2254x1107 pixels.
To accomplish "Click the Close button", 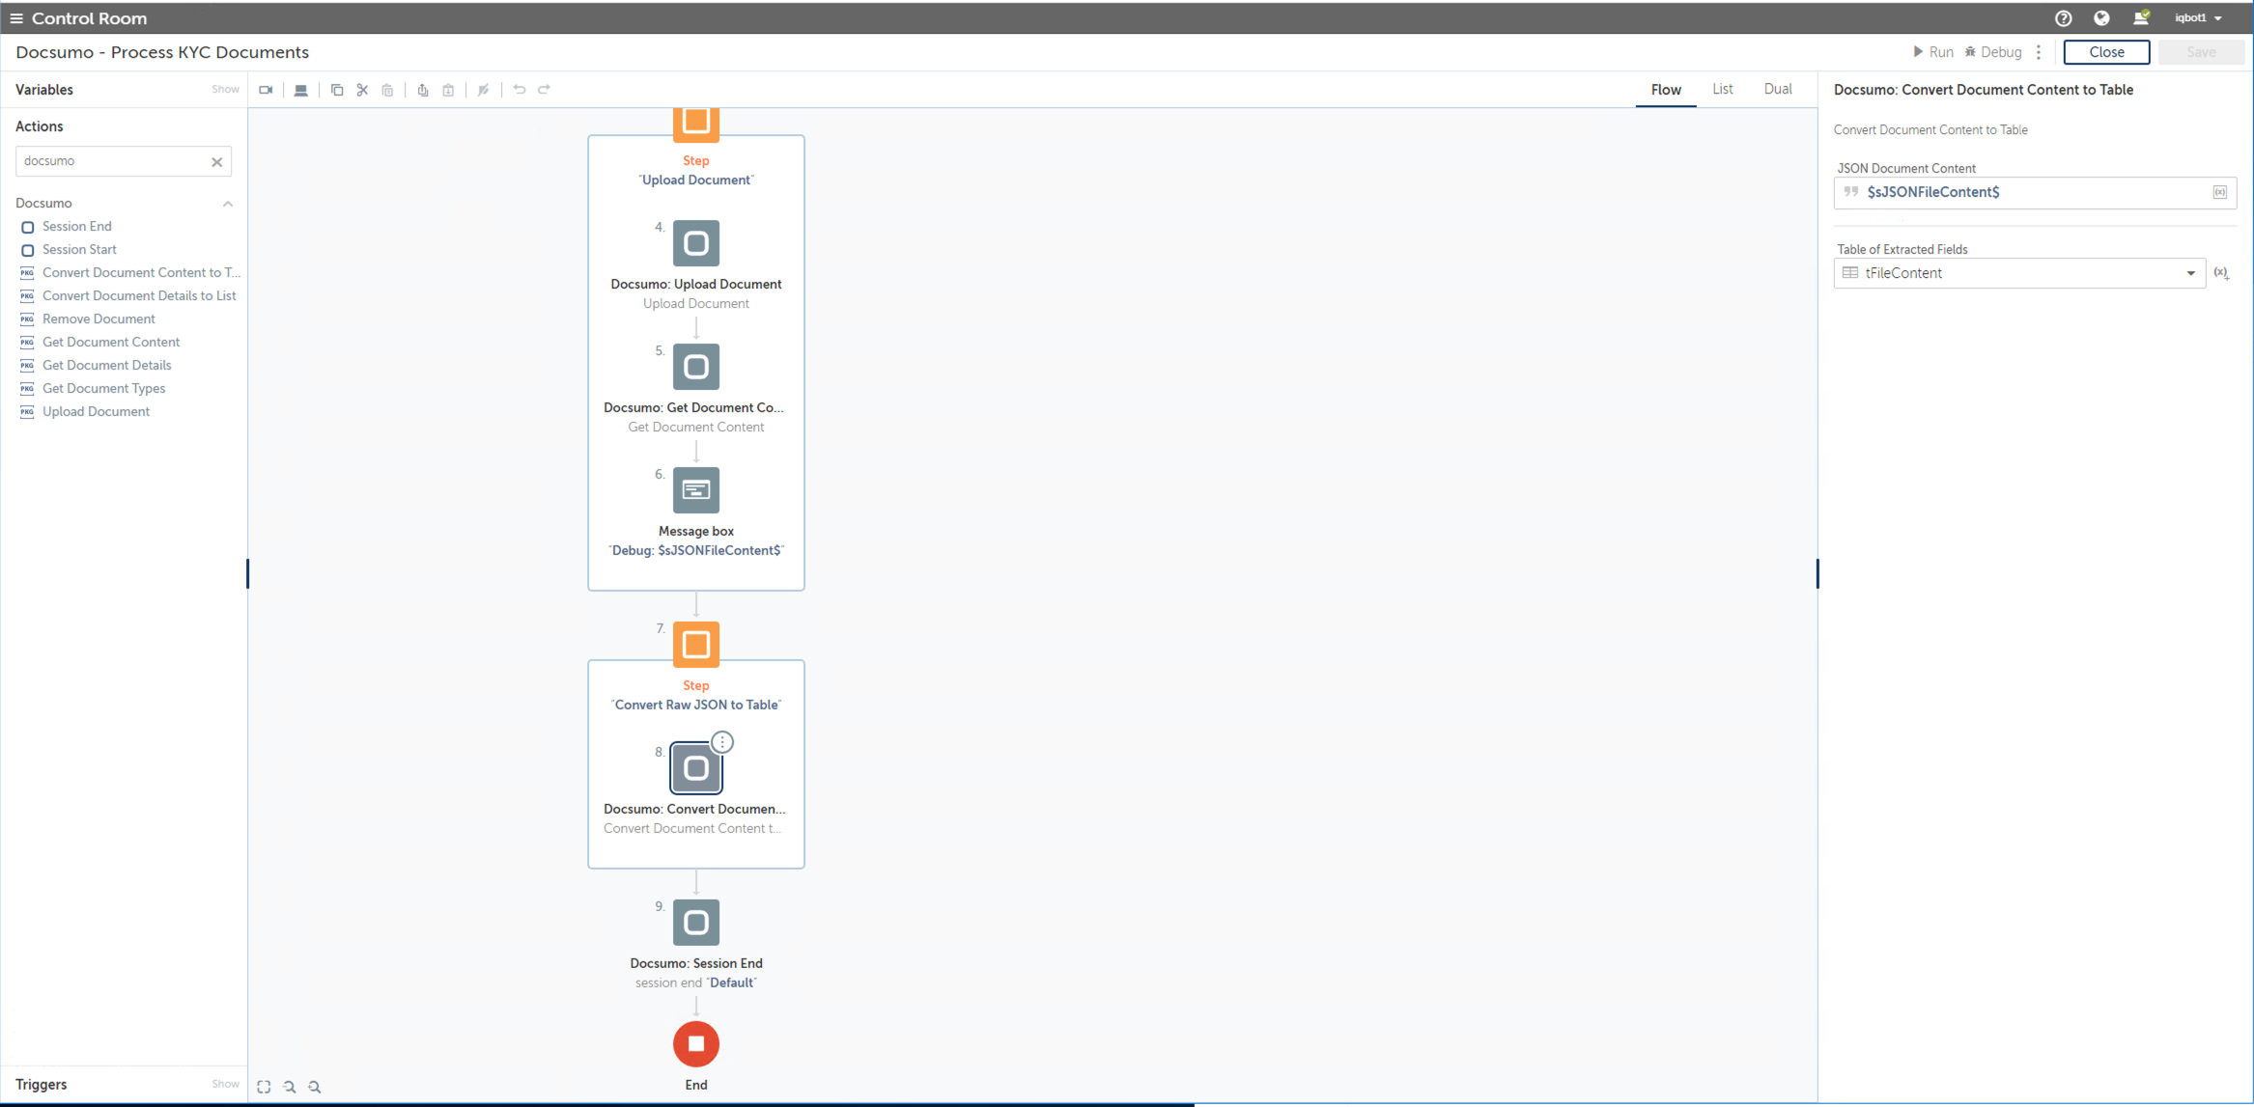I will click(x=2105, y=52).
